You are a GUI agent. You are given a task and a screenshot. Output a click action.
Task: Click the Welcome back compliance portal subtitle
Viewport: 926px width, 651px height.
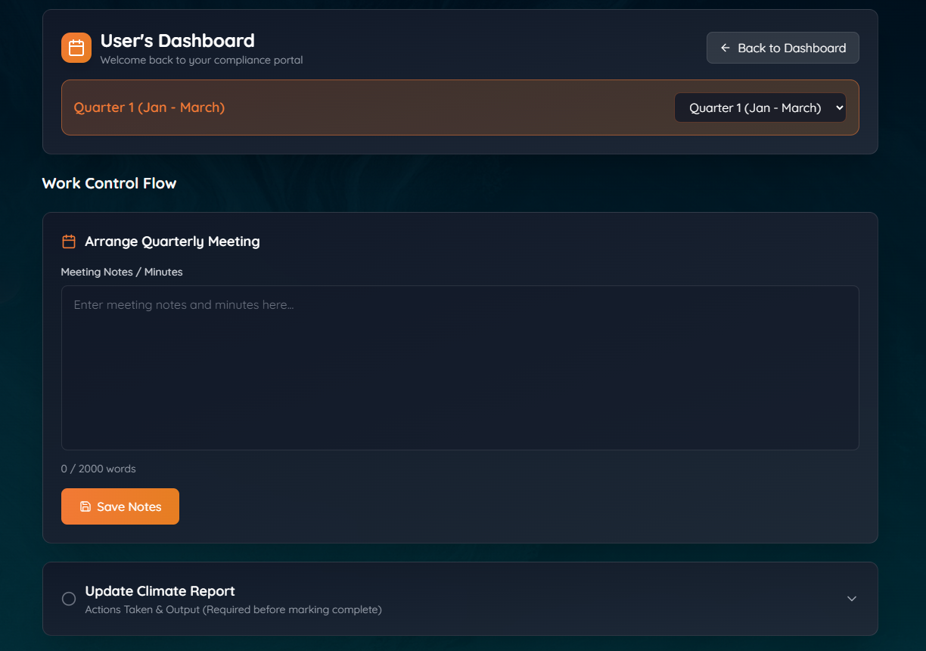tap(201, 60)
